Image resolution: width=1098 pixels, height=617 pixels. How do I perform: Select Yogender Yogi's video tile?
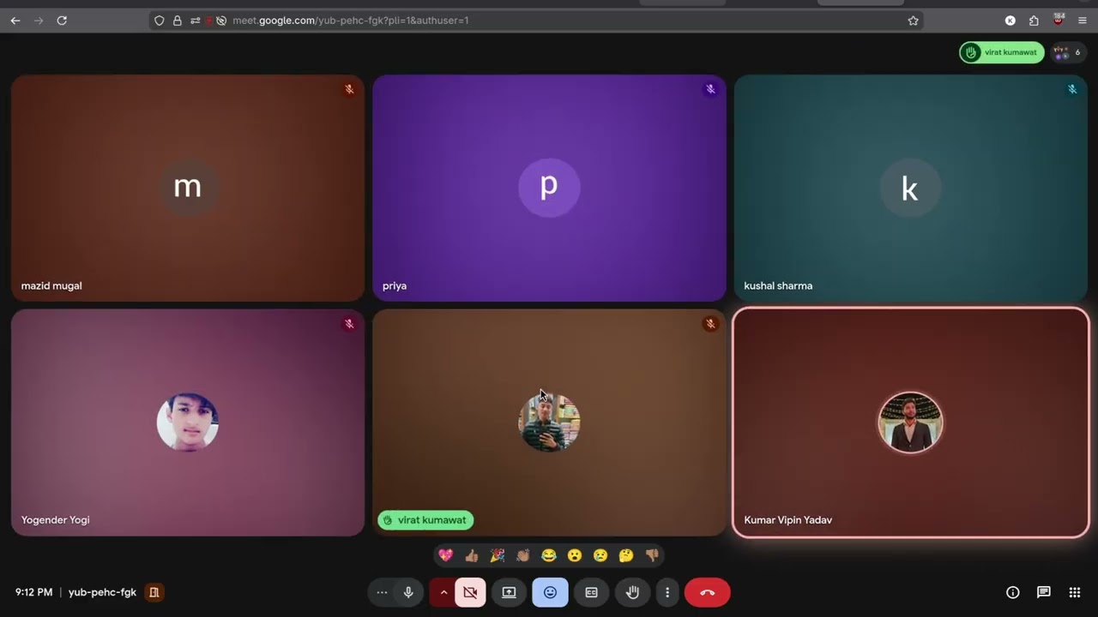point(188,422)
